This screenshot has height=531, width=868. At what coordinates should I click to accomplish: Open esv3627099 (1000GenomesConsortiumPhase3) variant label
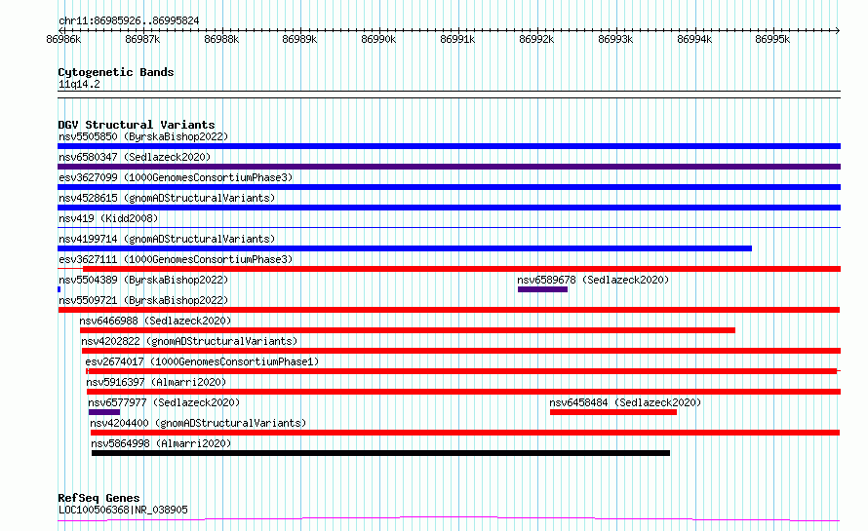tap(176, 177)
